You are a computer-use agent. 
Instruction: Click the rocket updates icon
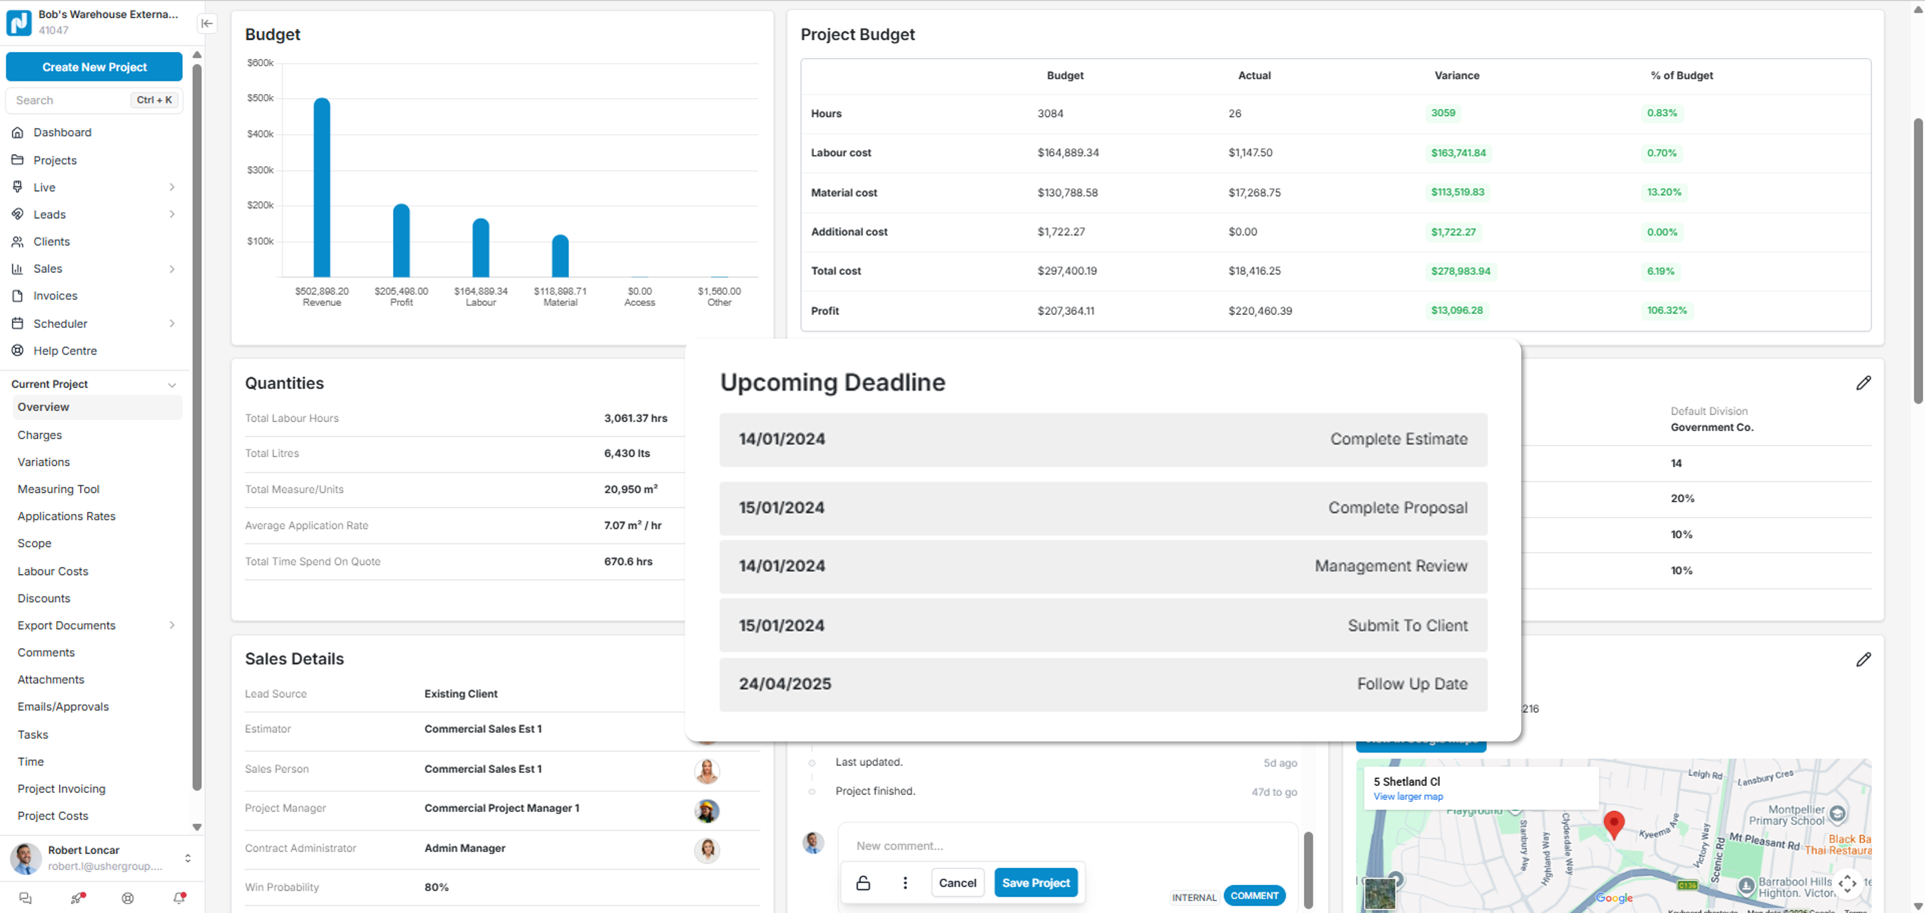point(77,898)
